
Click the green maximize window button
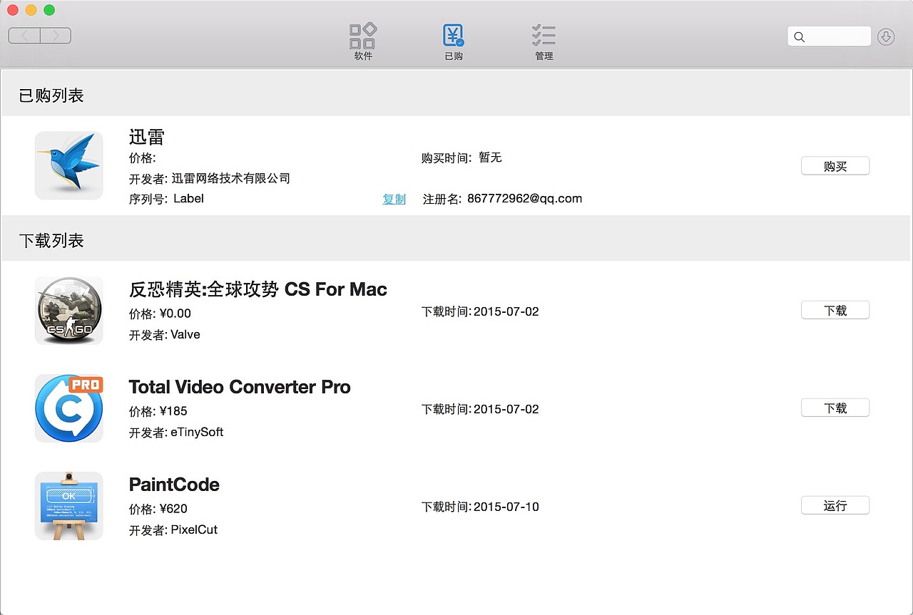point(49,10)
